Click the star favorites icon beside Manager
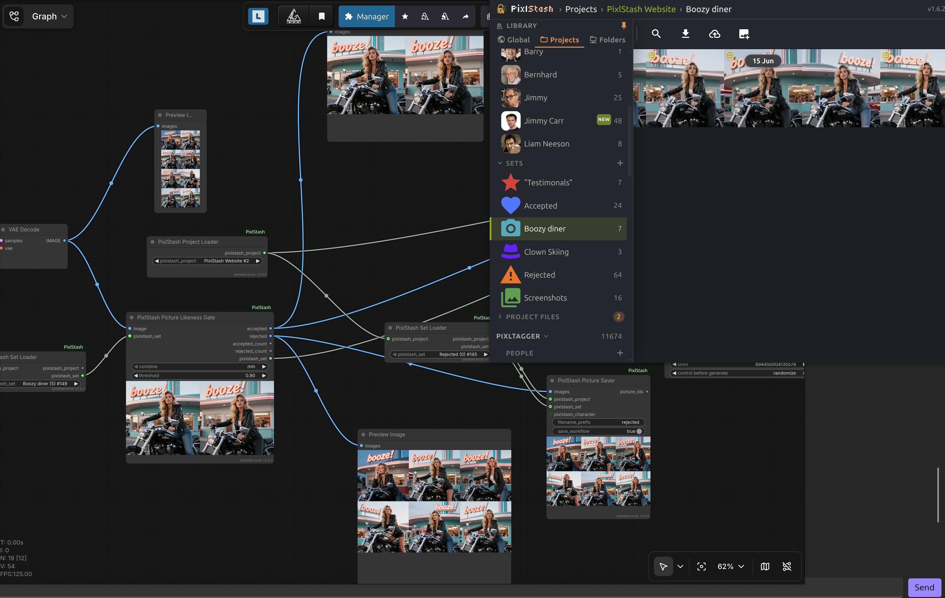Image resolution: width=945 pixels, height=598 pixels. pos(405,16)
